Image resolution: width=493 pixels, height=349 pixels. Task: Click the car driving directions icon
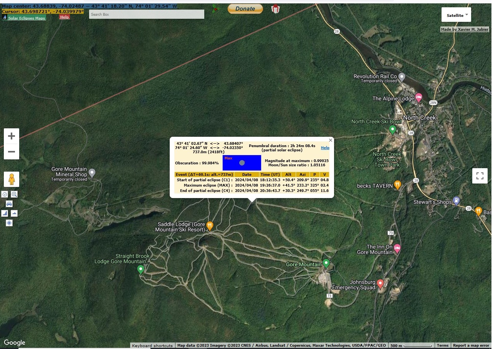click(9, 204)
